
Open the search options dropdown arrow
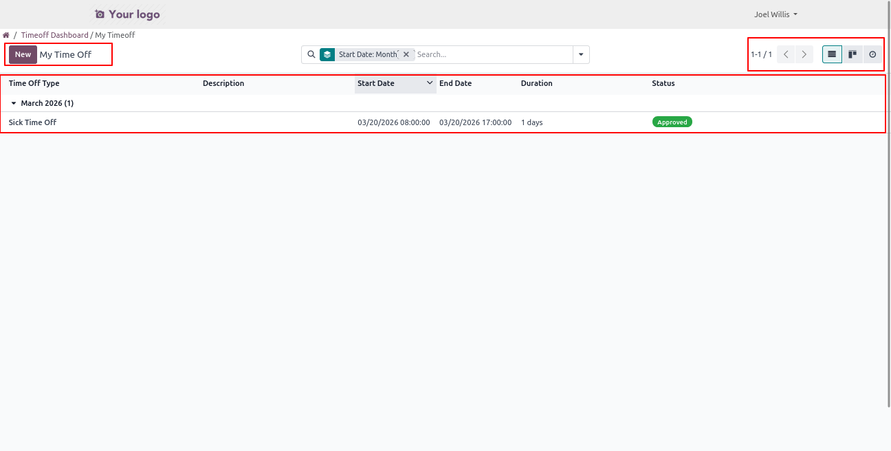(x=581, y=54)
